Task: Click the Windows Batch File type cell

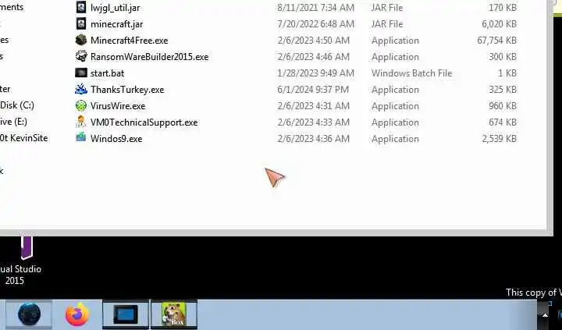Action: 412,73
